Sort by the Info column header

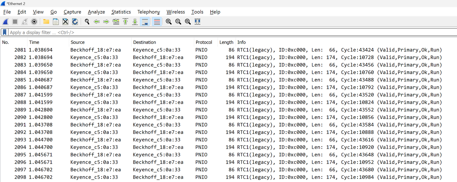[x=346, y=42]
